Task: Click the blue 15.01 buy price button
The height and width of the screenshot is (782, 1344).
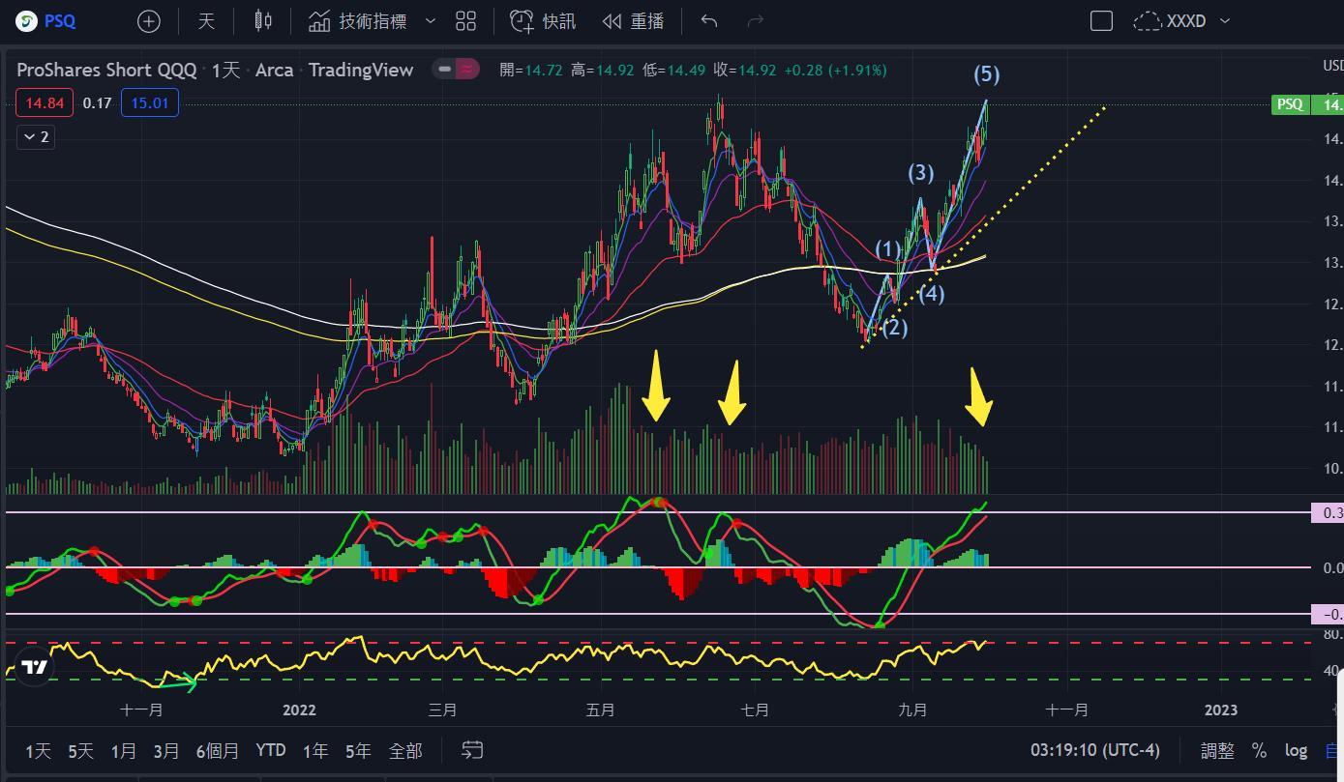Action: coord(149,102)
